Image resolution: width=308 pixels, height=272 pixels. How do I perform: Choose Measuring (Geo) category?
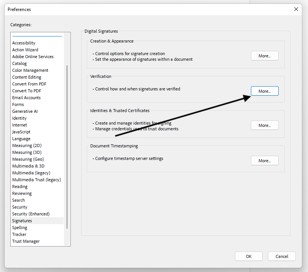coord(28,159)
